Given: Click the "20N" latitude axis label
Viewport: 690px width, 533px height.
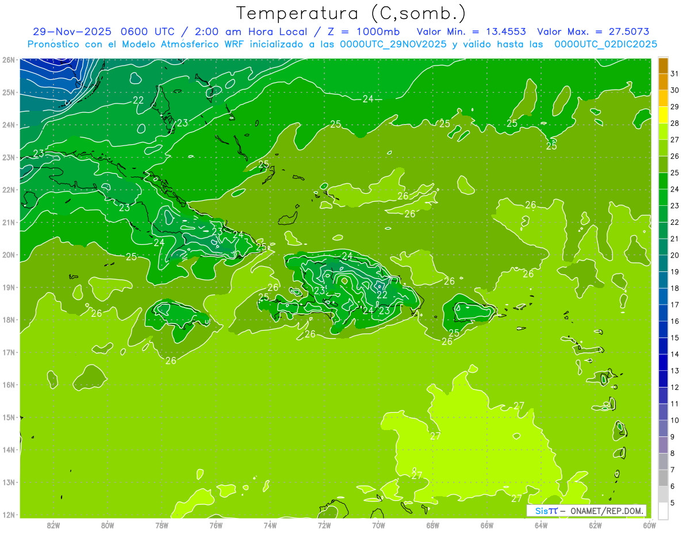Looking at the screenshot, I should click(9, 255).
